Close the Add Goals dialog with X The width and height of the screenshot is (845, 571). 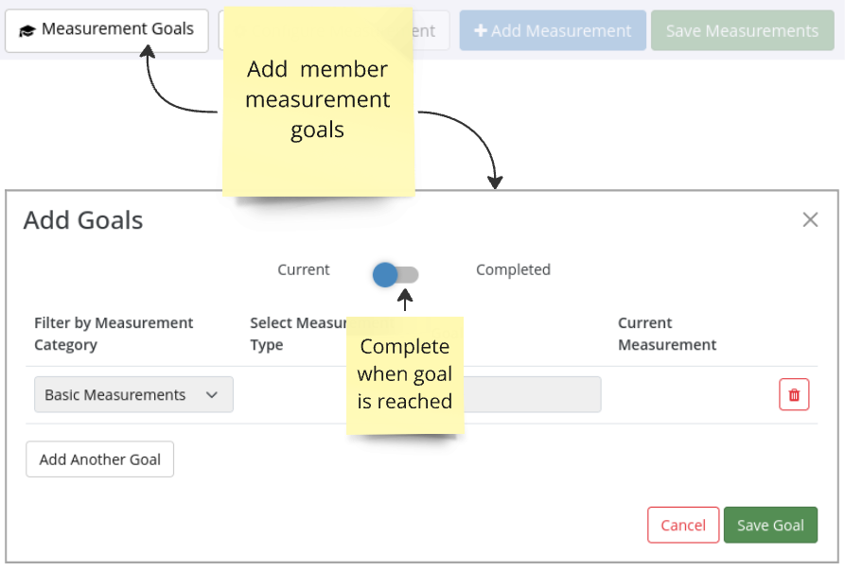pyautogui.click(x=810, y=219)
